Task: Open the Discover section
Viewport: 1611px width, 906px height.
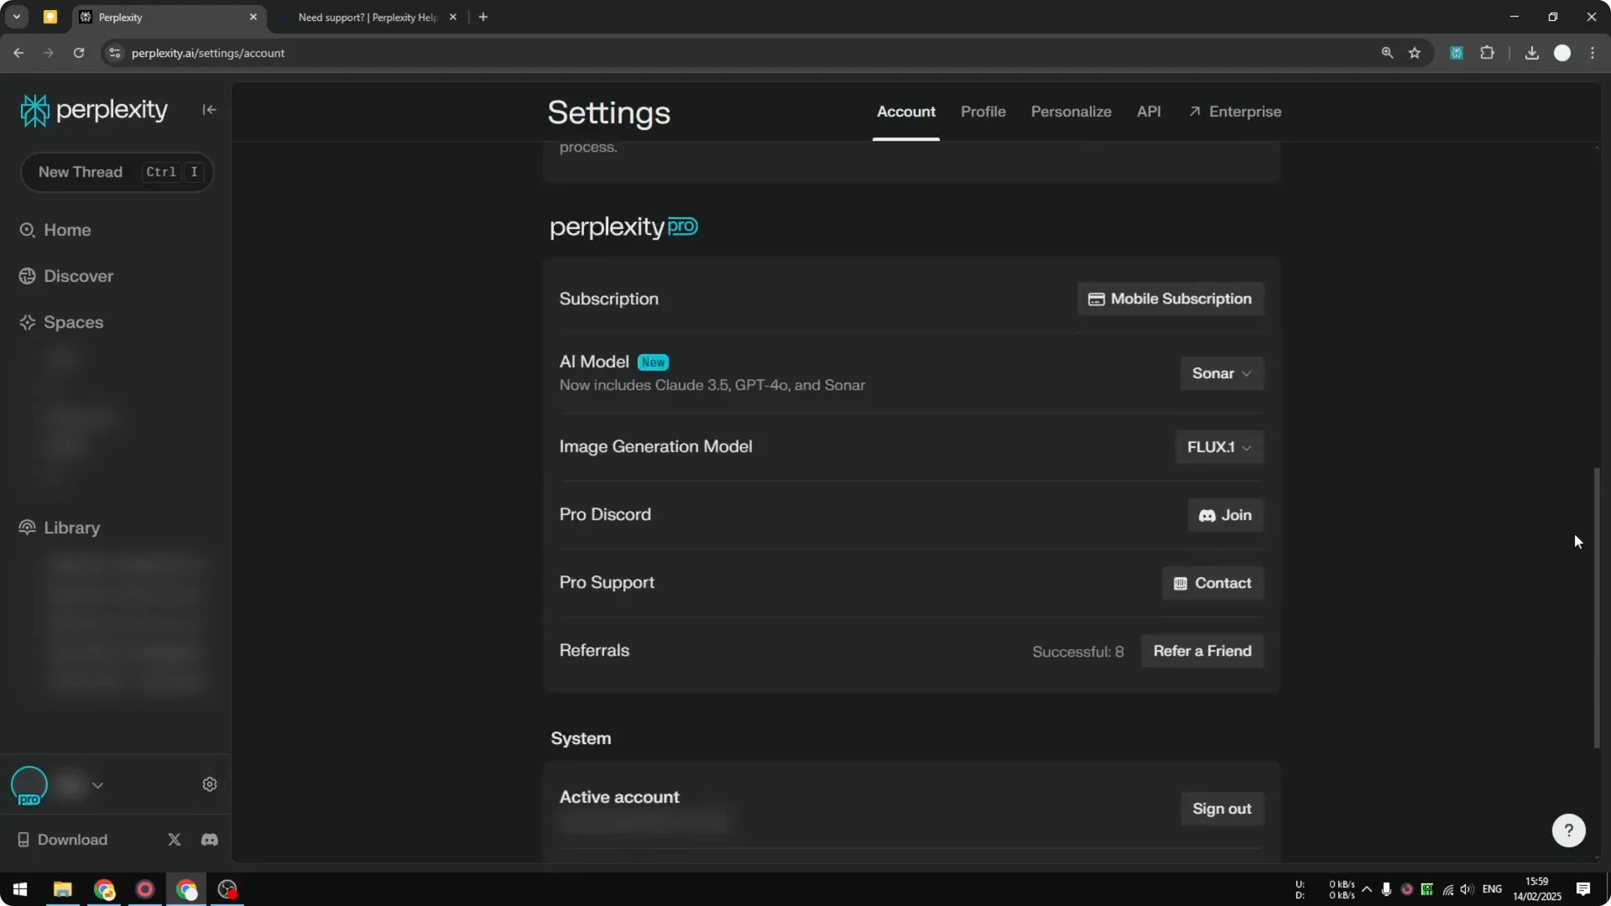Action: click(x=78, y=276)
